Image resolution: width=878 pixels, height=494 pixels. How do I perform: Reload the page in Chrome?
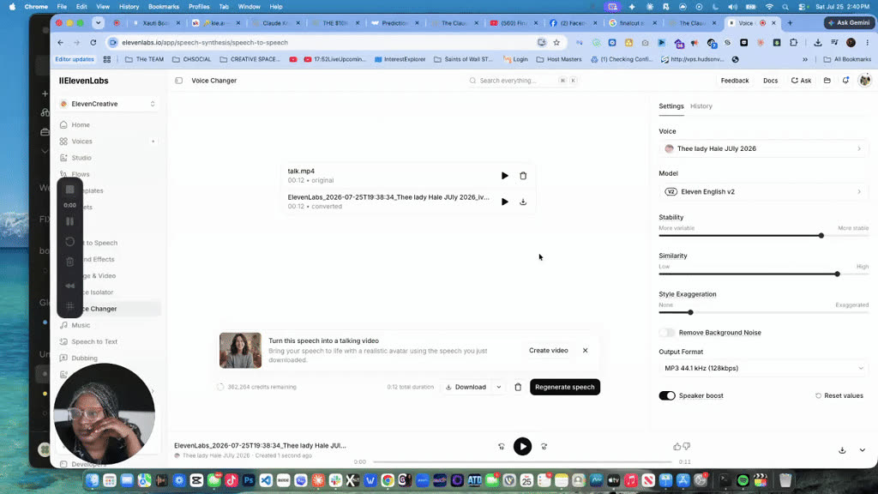(93, 43)
